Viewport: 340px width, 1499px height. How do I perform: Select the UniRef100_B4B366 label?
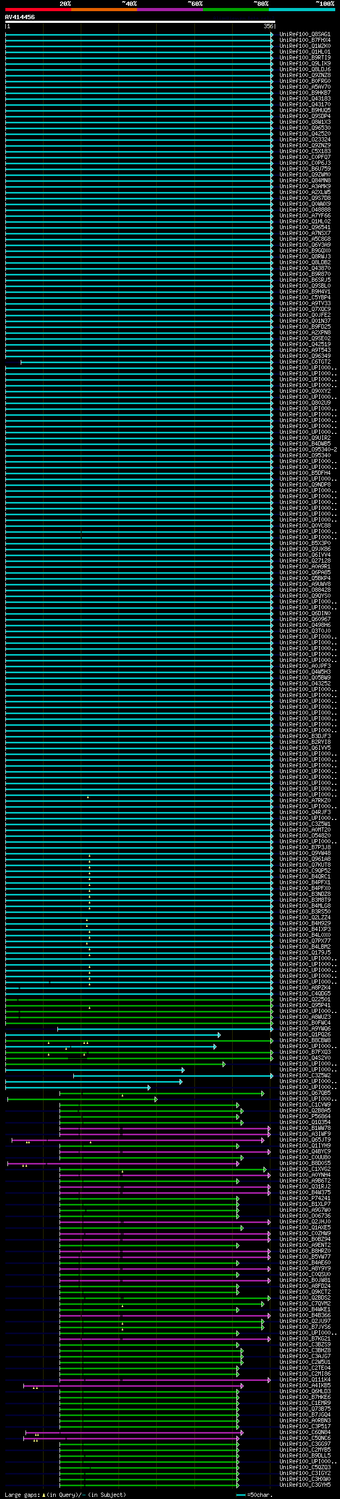[x=305, y=1315]
